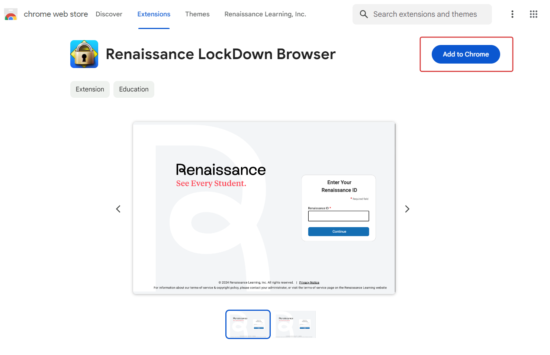Select the first screenshot thumbnail

tap(248, 324)
